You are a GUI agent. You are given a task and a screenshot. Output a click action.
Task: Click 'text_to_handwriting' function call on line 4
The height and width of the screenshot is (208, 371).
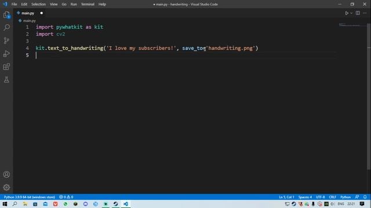pyautogui.click(x=75, y=48)
